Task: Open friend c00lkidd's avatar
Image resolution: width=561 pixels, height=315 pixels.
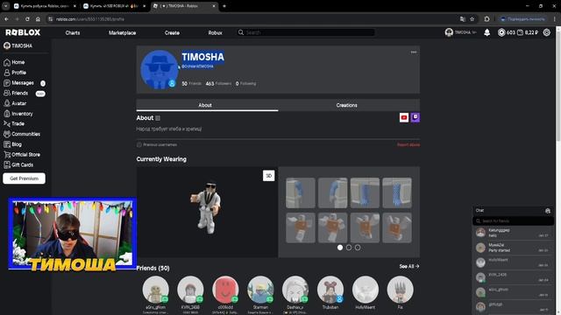Action: pyautogui.click(x=225, y=290)
